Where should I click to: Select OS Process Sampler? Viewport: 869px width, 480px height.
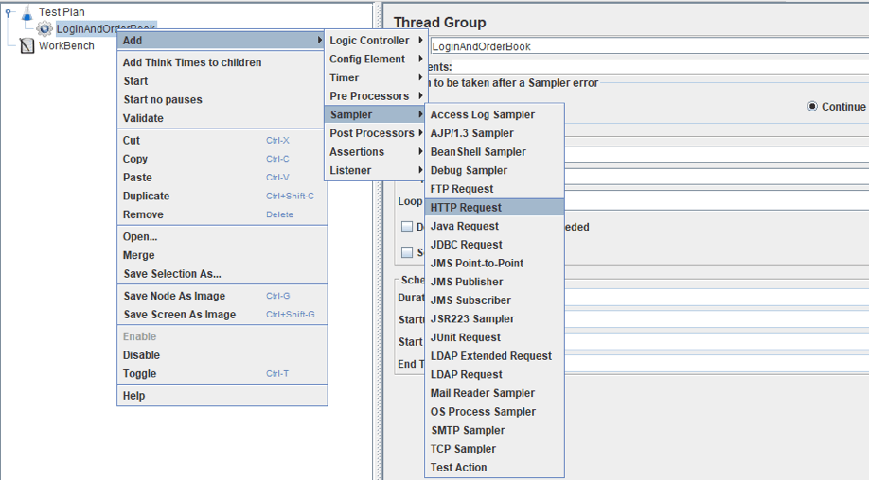tap(494, 412)
